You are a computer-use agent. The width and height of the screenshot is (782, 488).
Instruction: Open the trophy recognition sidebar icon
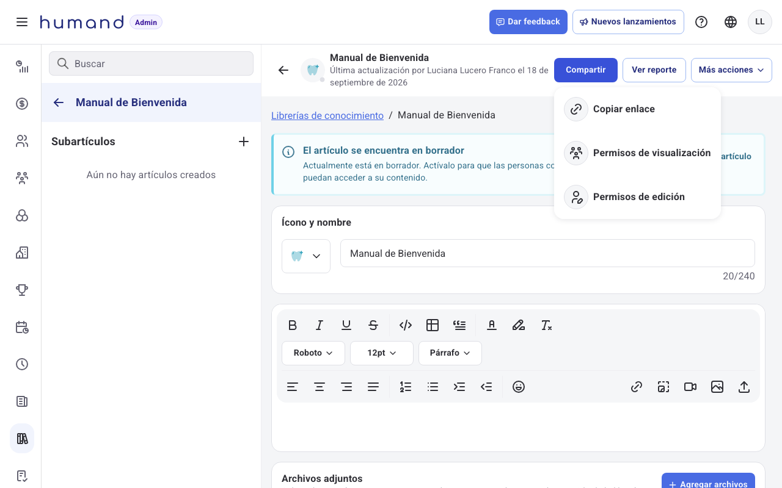(x=22, y=290)
